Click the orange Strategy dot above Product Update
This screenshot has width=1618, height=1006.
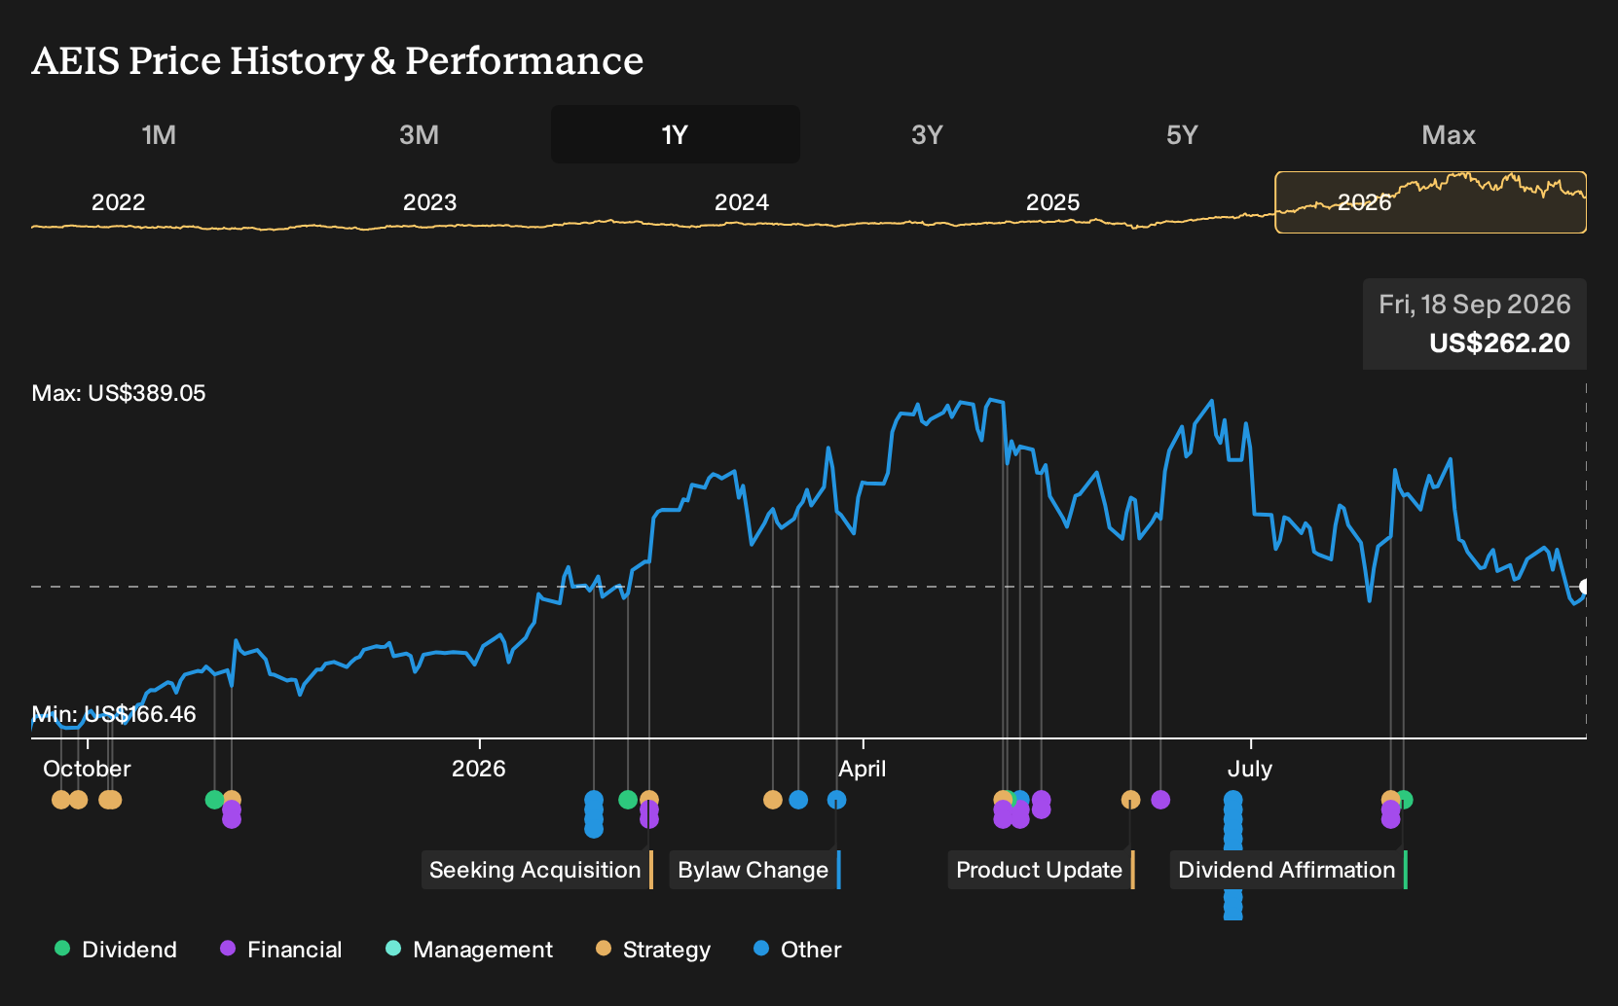(1130, 800)
